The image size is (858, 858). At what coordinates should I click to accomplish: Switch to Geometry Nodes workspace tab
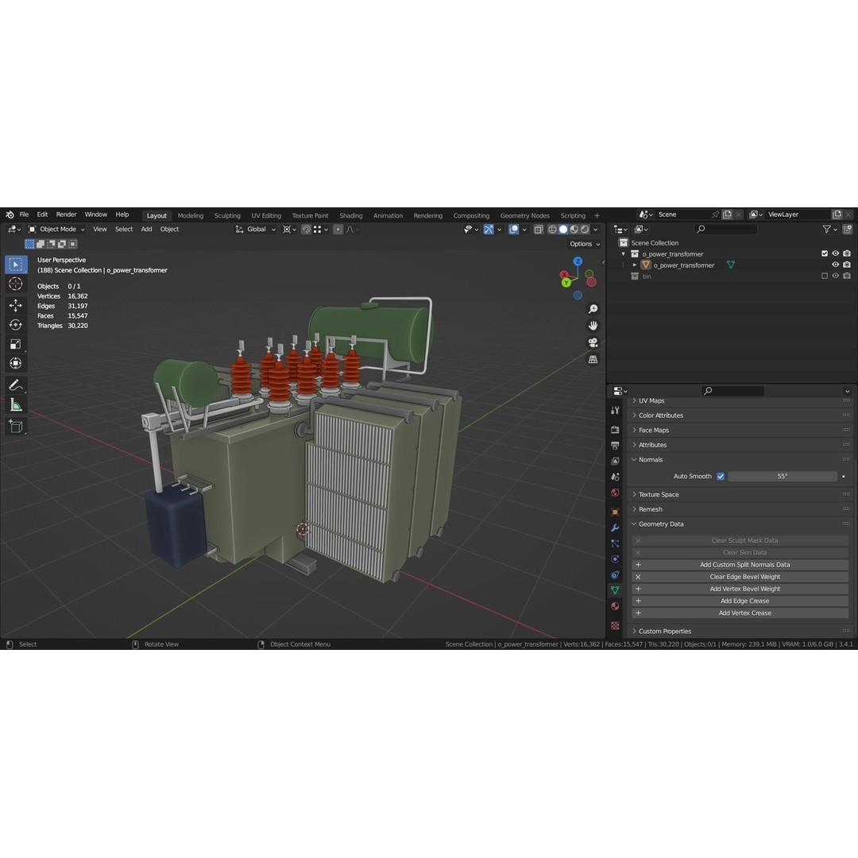tap(525, 216)
